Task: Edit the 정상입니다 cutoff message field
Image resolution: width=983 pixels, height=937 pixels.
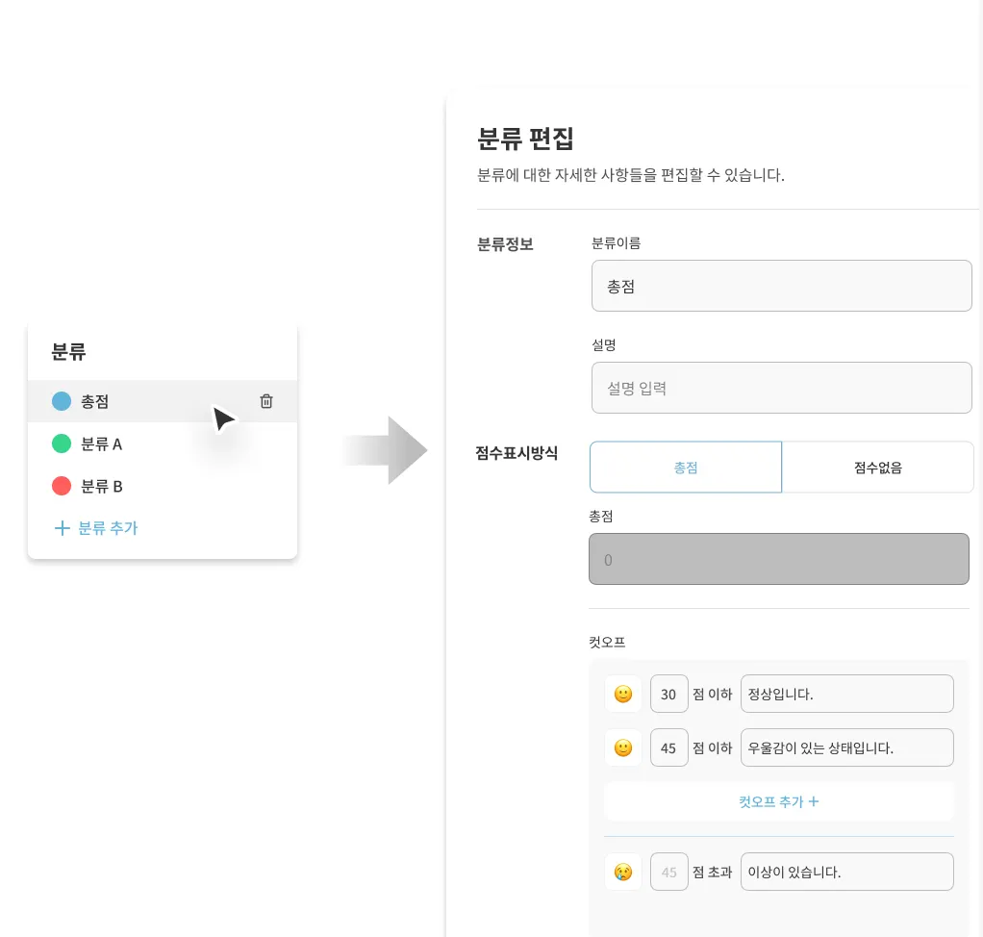Action: (846, 694)
